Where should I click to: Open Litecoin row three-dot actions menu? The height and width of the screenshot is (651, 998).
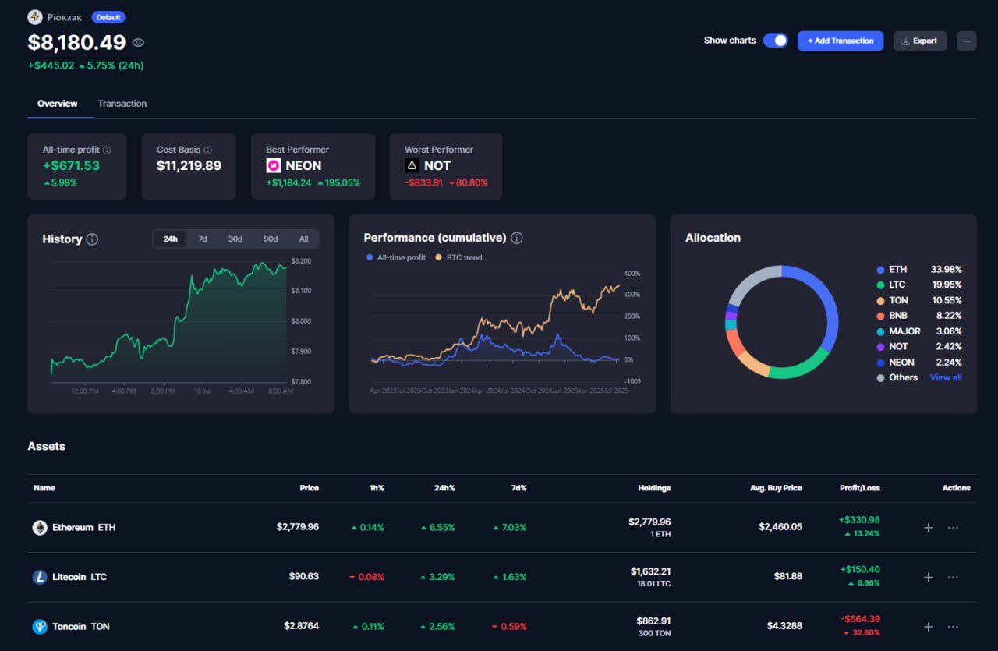click(953, 577)
